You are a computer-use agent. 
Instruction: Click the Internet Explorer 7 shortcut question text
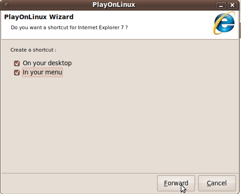click(69, 27)
